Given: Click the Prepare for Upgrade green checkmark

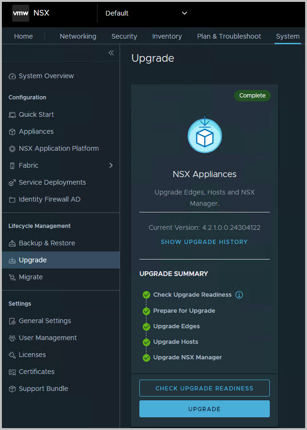Looking at the screenshot, I should point(146,311).
